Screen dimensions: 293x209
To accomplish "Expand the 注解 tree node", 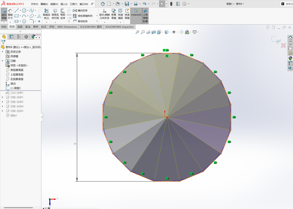I will [2, 61].
